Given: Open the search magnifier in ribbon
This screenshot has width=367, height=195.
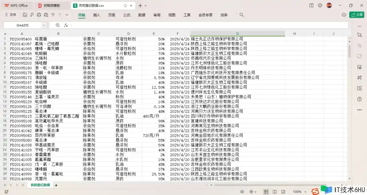Looking at the screenshot, I should click(x=241, y=15).
